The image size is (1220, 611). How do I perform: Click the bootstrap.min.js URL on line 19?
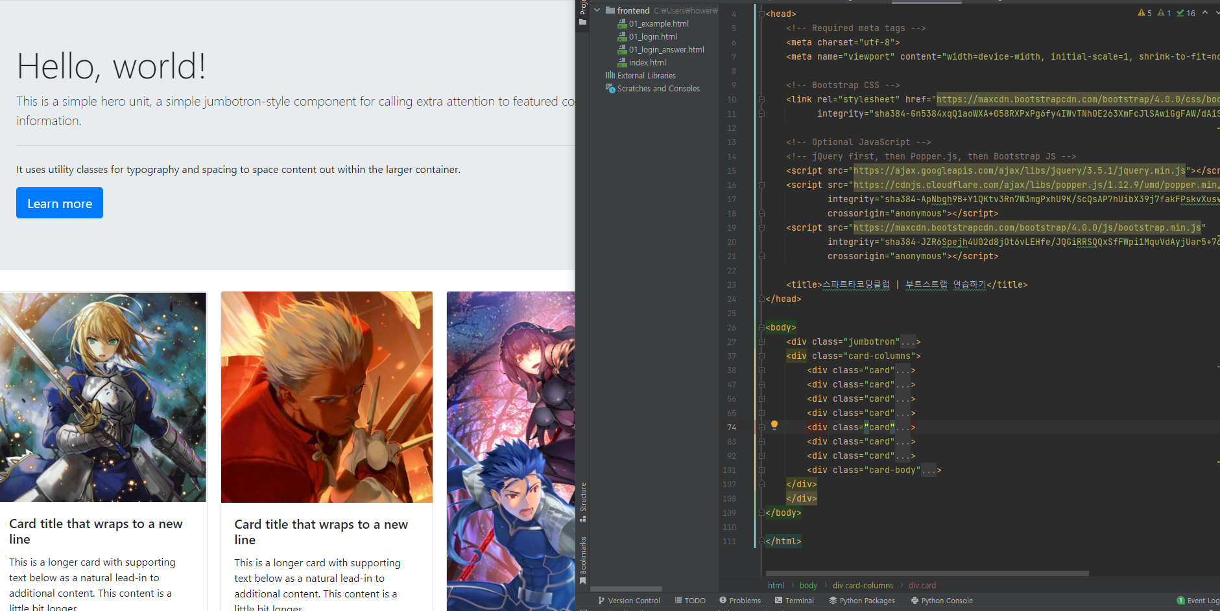[1027, 227]
